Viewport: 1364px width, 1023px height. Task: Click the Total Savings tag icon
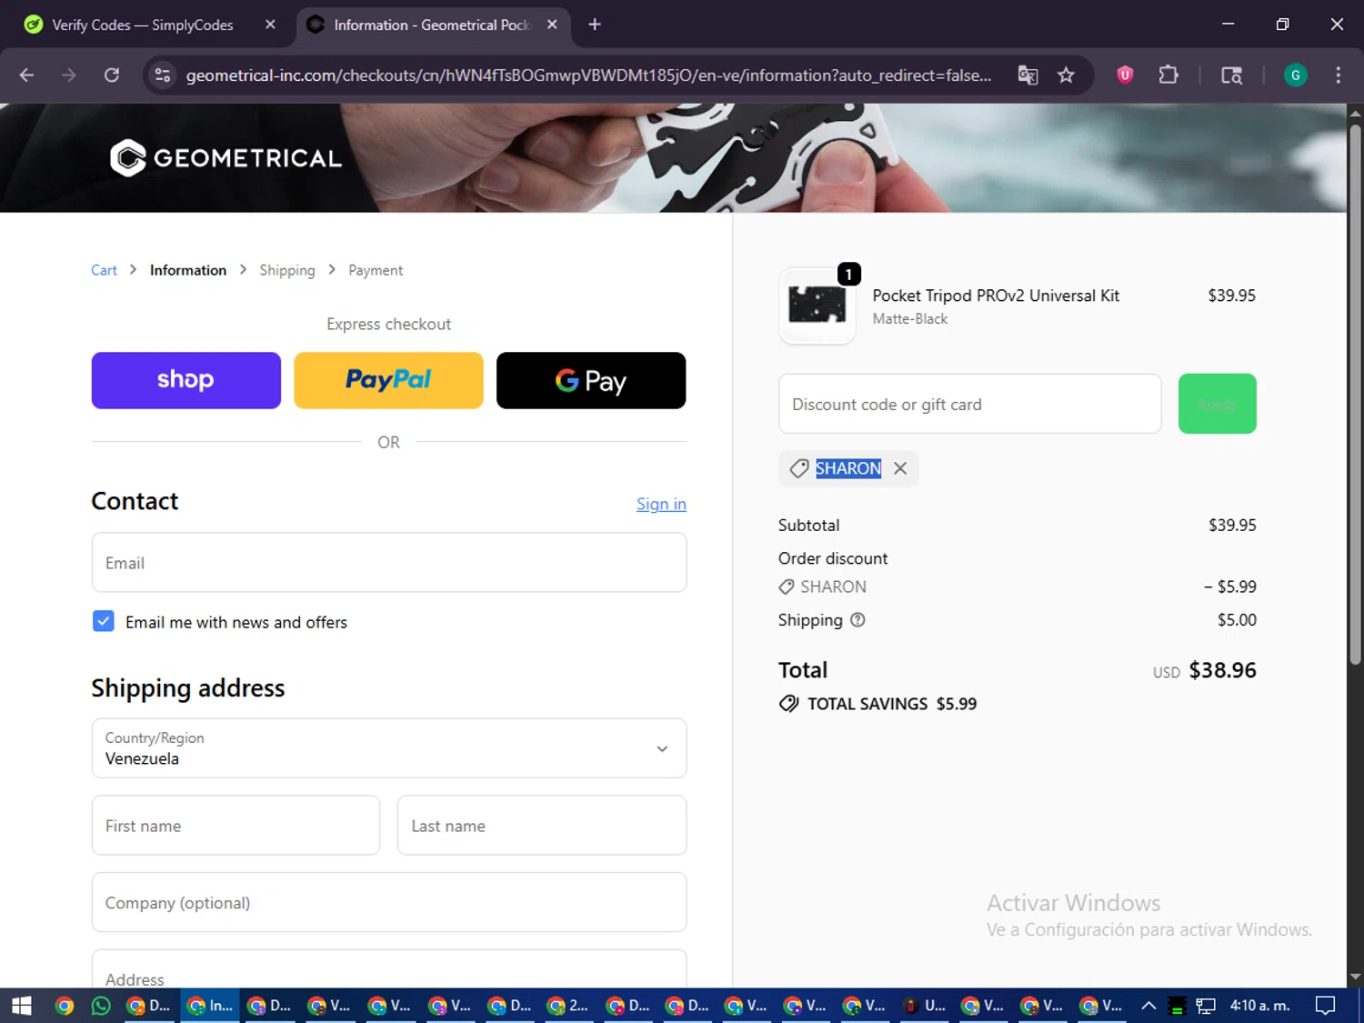[x=788, y=704]
